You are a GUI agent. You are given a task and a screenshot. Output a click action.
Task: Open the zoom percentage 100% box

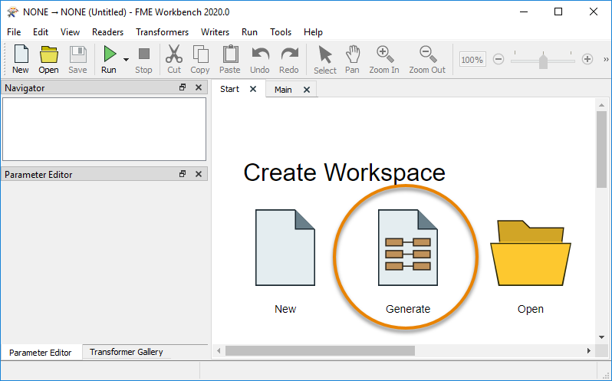point(472,59)
